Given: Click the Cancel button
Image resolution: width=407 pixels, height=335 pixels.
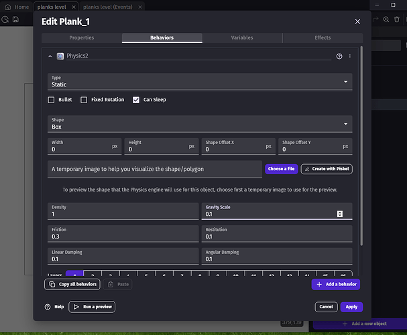Looking at the screenshot, I should pyautogui.click(x=326, y=307).
